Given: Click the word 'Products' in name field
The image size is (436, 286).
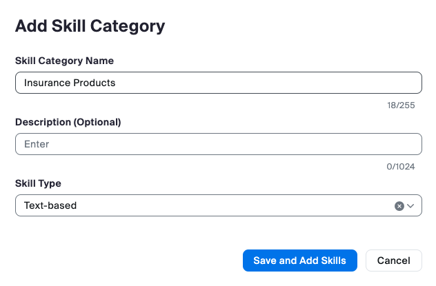Looking at the screenshot, I should (x=95, y=83).
